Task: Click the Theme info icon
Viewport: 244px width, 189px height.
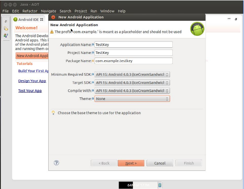Action: pyautogui.click(x=93, y=99)
